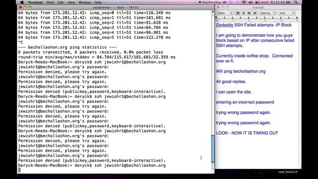Click the ruler tab stop at 2-inch mark

pyautogui.click(x=248, y=18)
